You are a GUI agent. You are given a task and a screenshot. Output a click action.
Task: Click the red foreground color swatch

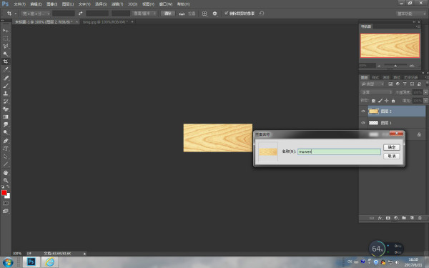tap(4, 193)
